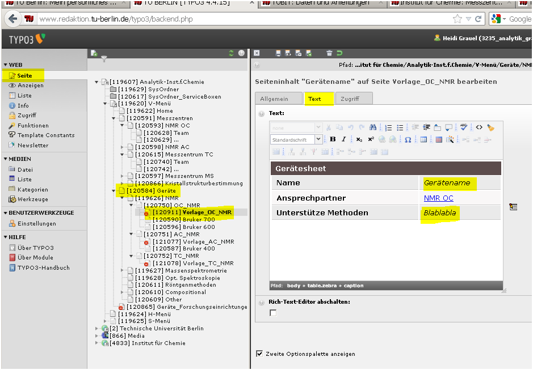This screenshot has width=533, height=370.
Task: Click the browser back button
Action: [x=12, y=19]
